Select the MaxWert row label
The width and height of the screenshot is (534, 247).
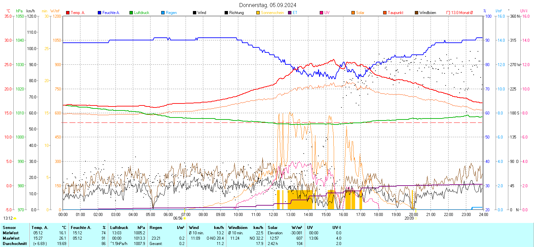click(11, 238)
